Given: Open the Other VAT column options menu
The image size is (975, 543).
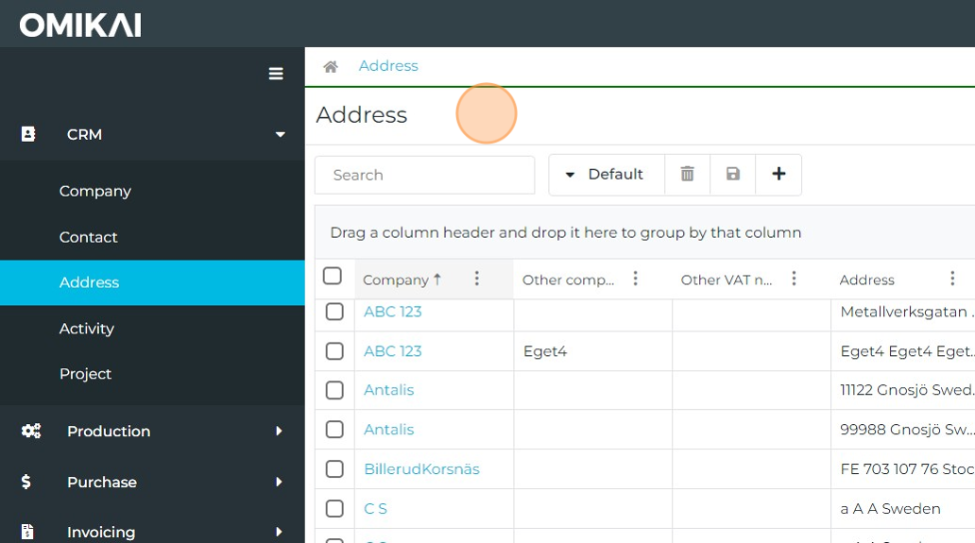Looking at the screenshot, I should 795,279.
